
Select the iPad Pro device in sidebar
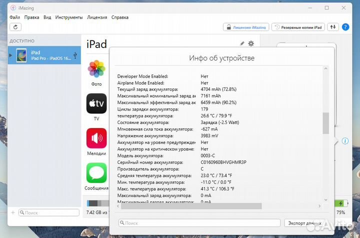point(44,55)
